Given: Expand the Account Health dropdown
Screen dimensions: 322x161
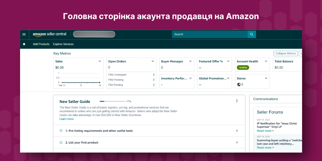Looking at the screenshot, I should click(266, 61).
